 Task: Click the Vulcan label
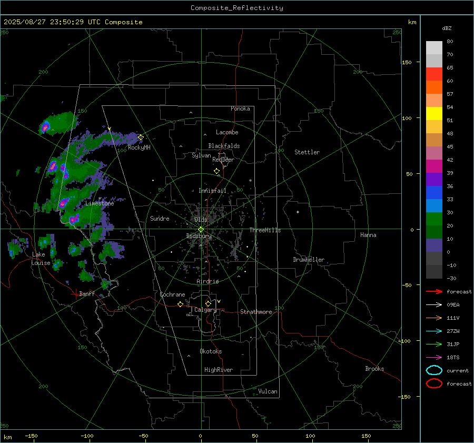click(268, 391)
